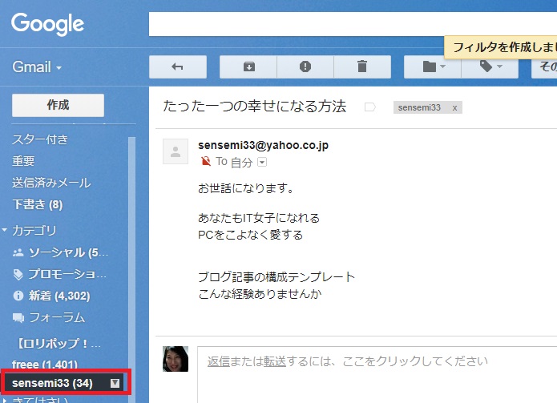Click the updates info icon
Screen dimensions: 557x403
18,296
